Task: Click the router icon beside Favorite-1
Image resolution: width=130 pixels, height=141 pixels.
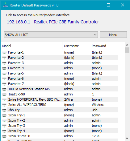Action: click(x=4, y=53)
